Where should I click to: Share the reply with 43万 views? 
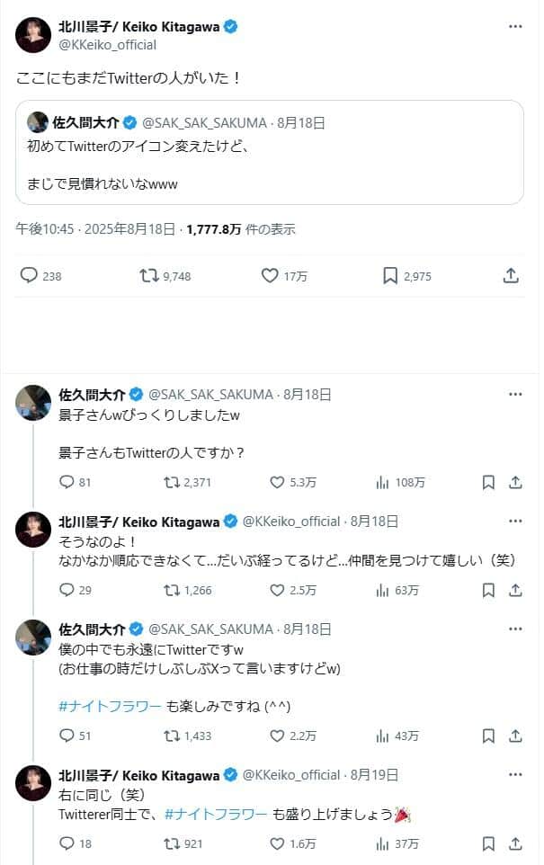click(515, 735)
